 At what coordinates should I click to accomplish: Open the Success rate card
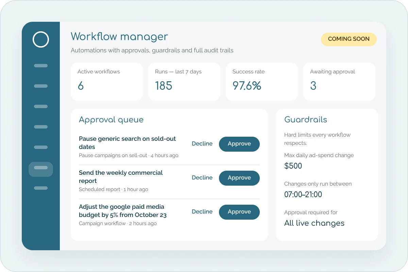coord(262,82)
